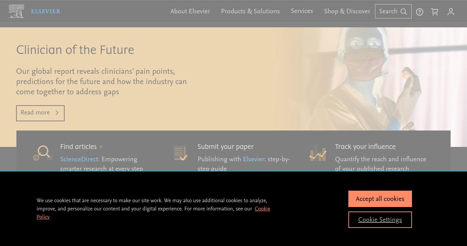The width and height of the screenshot is (467, 246).
Task: Click the Clinician of the Future headline
Action: (x=75, y=50)
